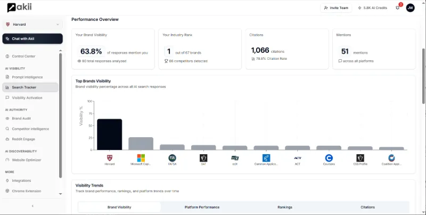Click the Common Application logo in the chart
Screen dimensions: 426x215
point(266,158)
